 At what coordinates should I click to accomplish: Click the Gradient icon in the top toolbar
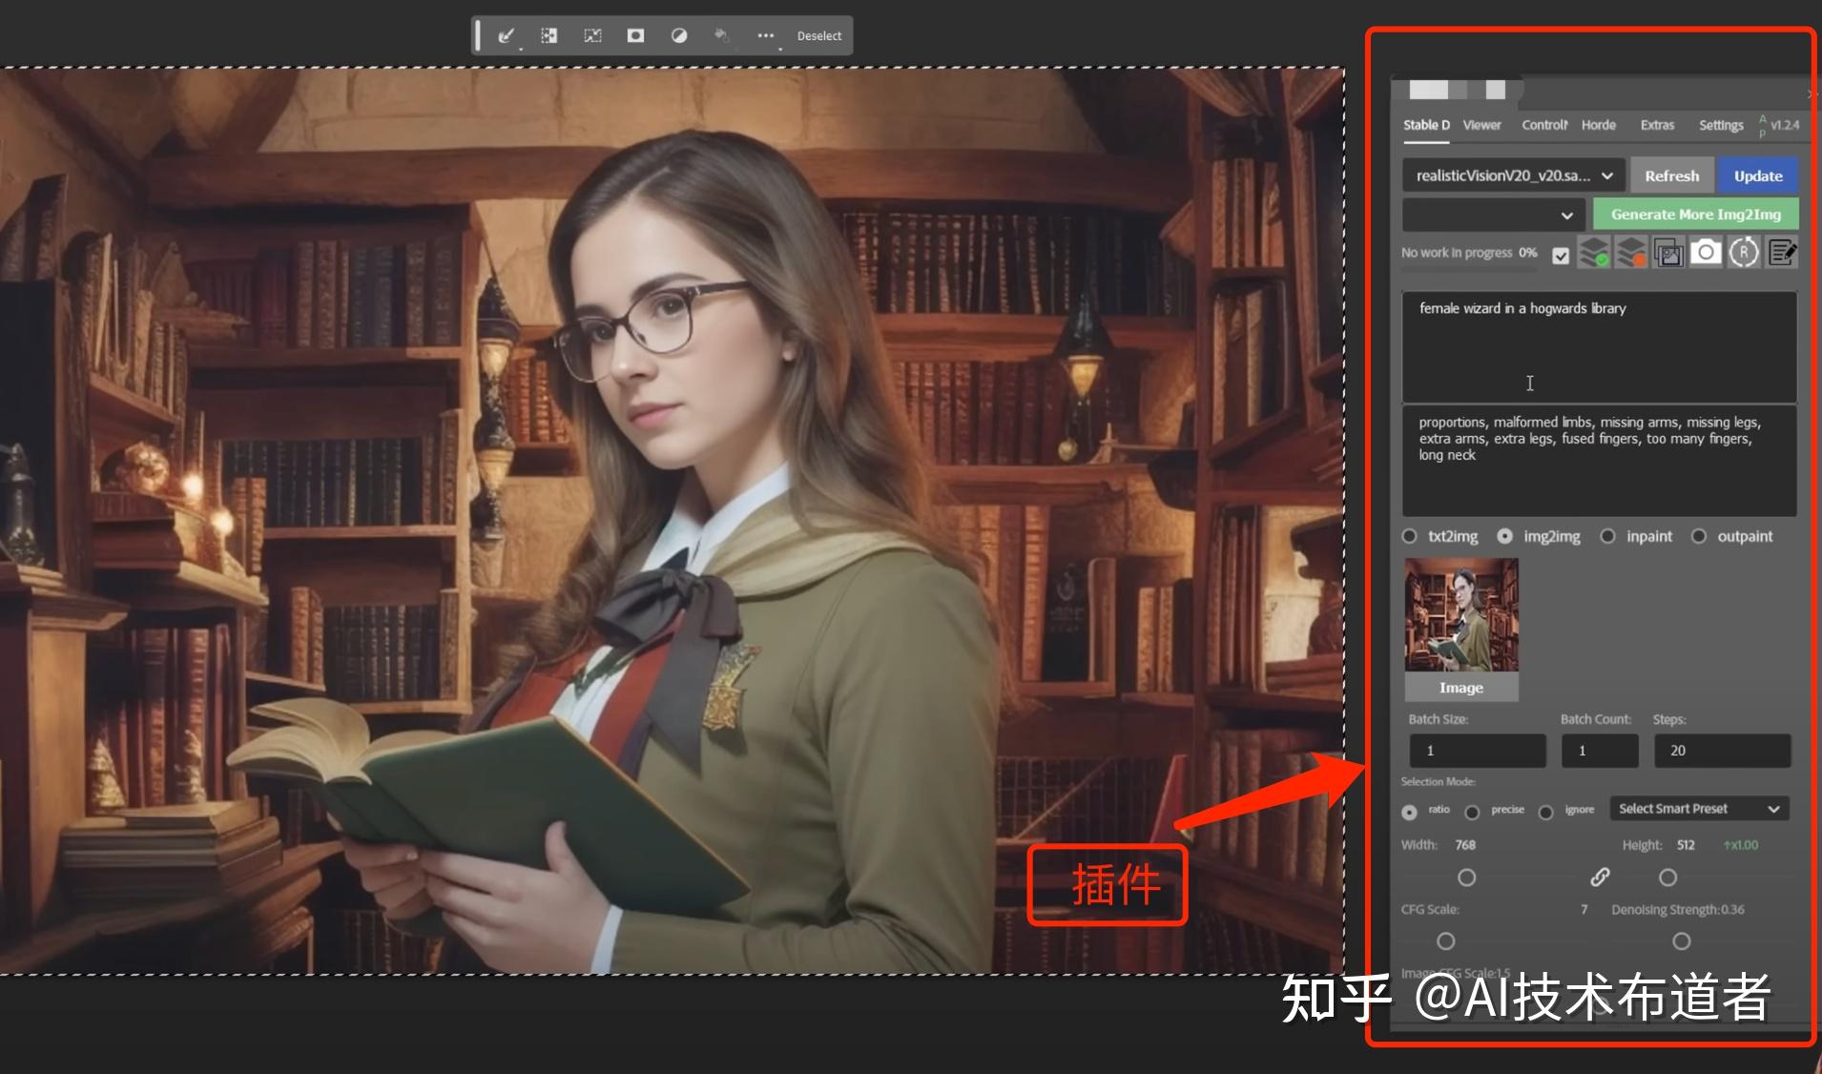[x=679, y=35]
